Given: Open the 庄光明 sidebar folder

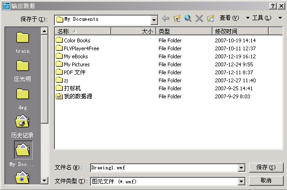Looking at the screenshot, I should click(x=23, y=71).
